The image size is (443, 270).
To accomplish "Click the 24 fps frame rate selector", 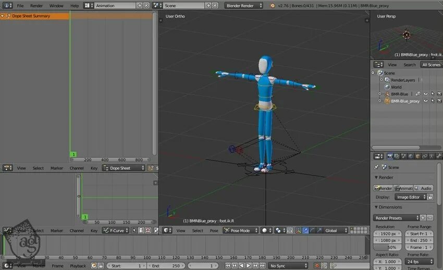I will point(419,262).
